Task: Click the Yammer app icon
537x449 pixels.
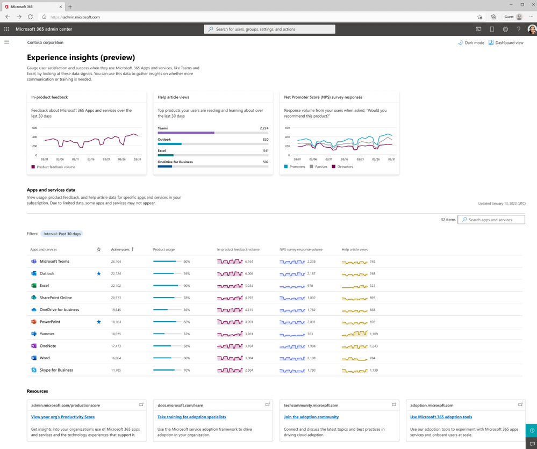Action: point(34,334)
